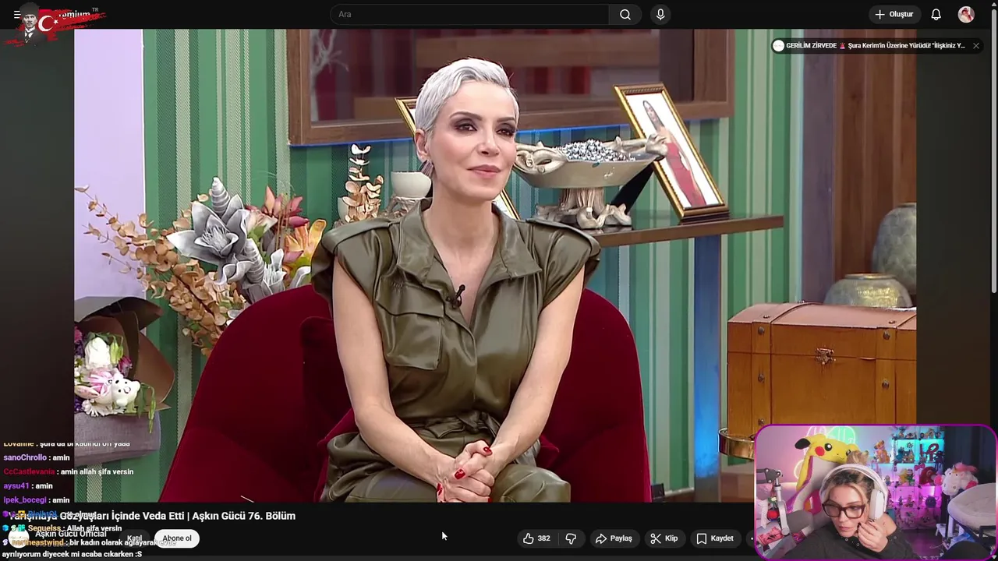Click the scrollbar up arrow
The height and width of the screenshot is (561, 998).
tap(993, 5)
